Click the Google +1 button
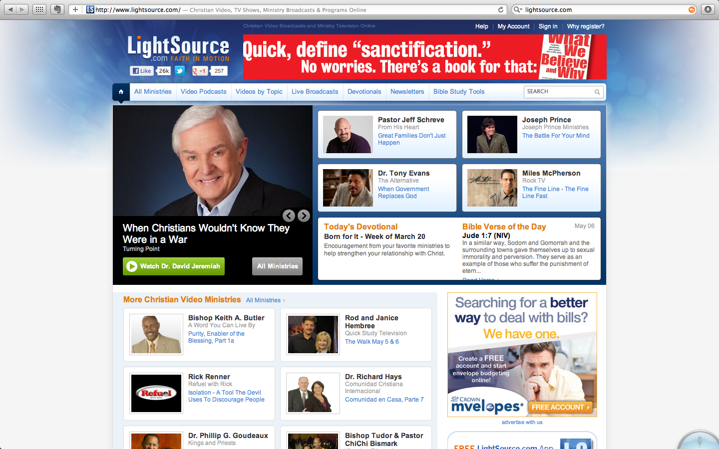This screenshot has height=449, width=719. click(199, 71)
